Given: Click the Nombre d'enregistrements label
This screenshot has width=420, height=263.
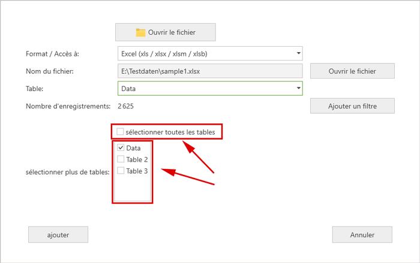Looking at the screenshot, I should tap(68, 106).
